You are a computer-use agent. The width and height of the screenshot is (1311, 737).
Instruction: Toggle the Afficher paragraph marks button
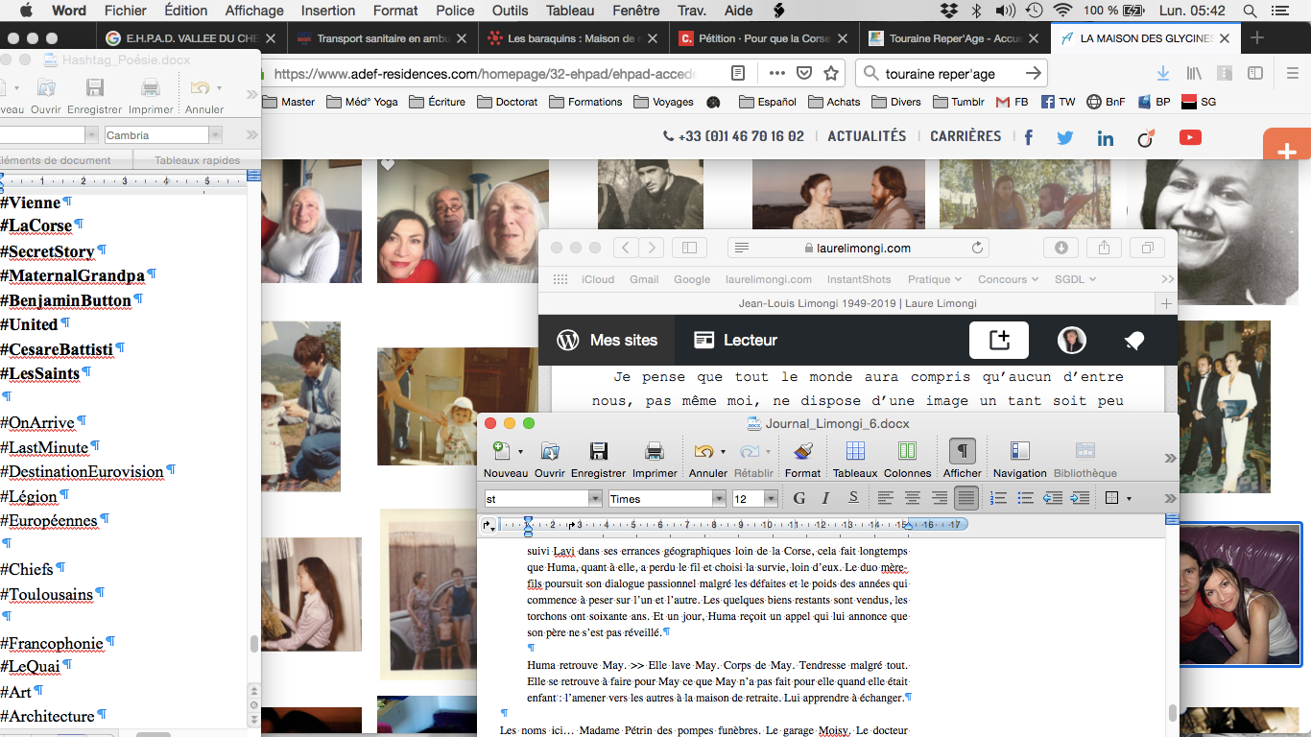pos(962,452)
